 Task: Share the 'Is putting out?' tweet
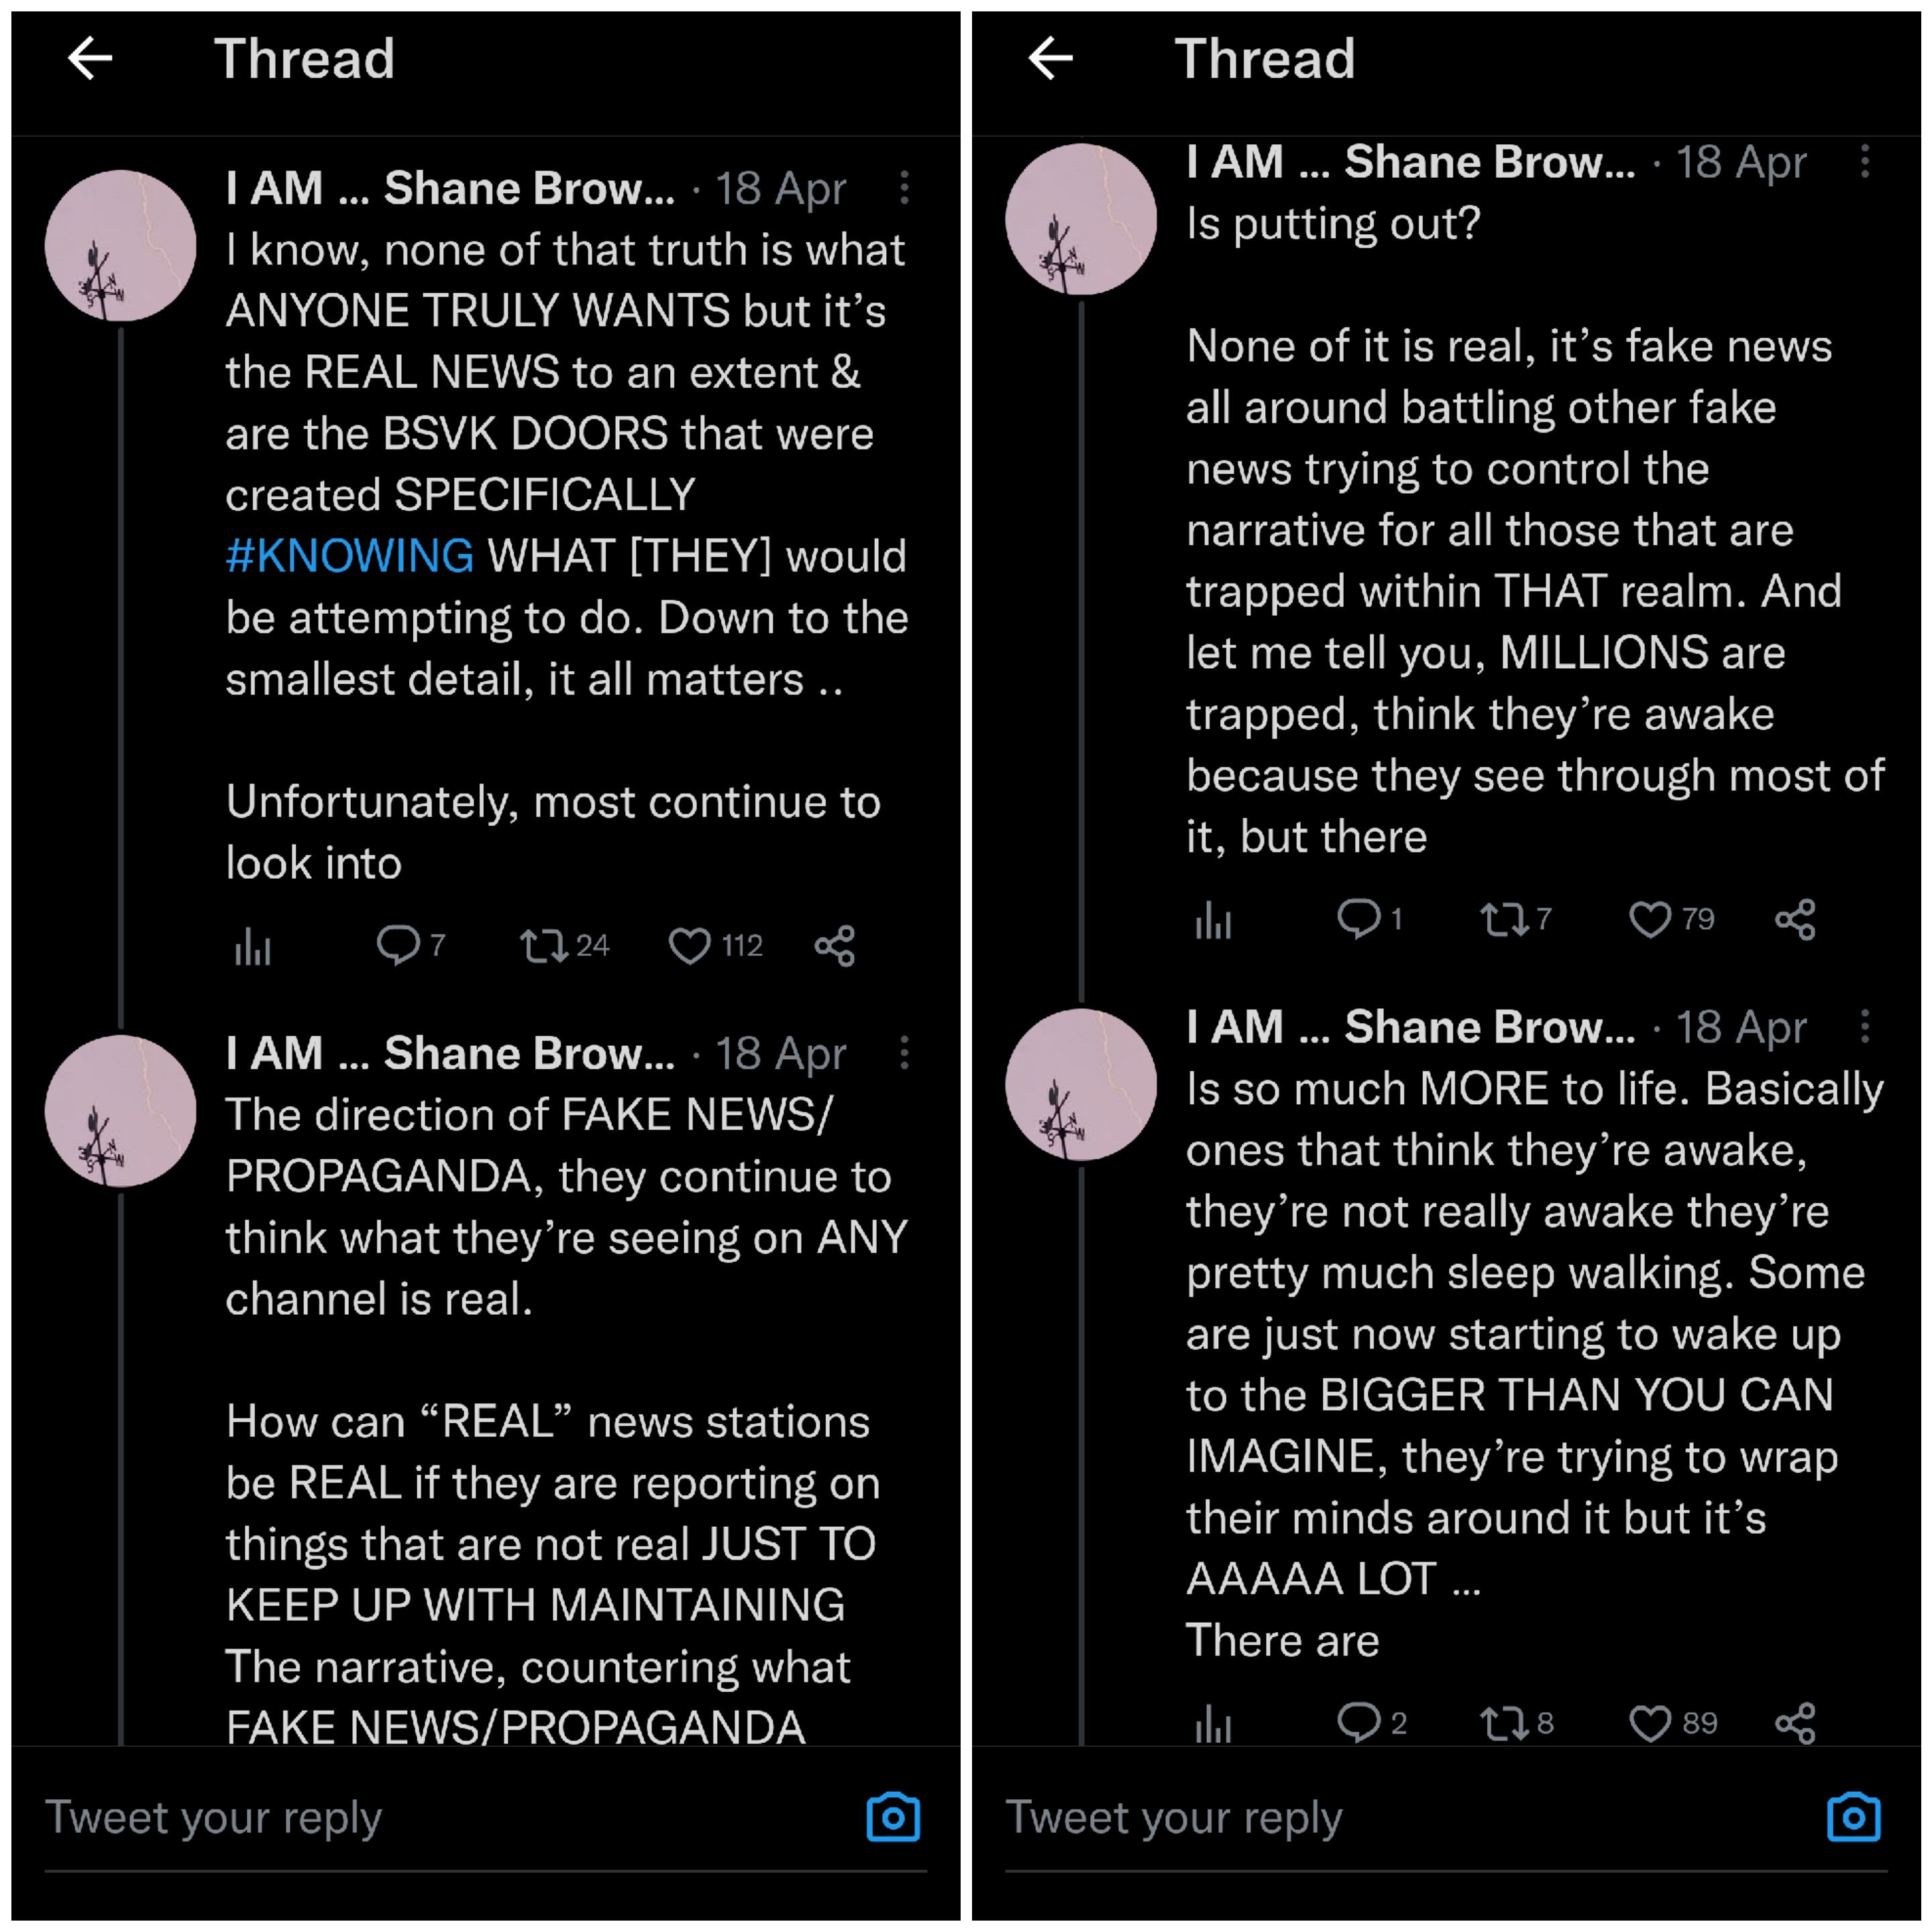point(1795,919)
